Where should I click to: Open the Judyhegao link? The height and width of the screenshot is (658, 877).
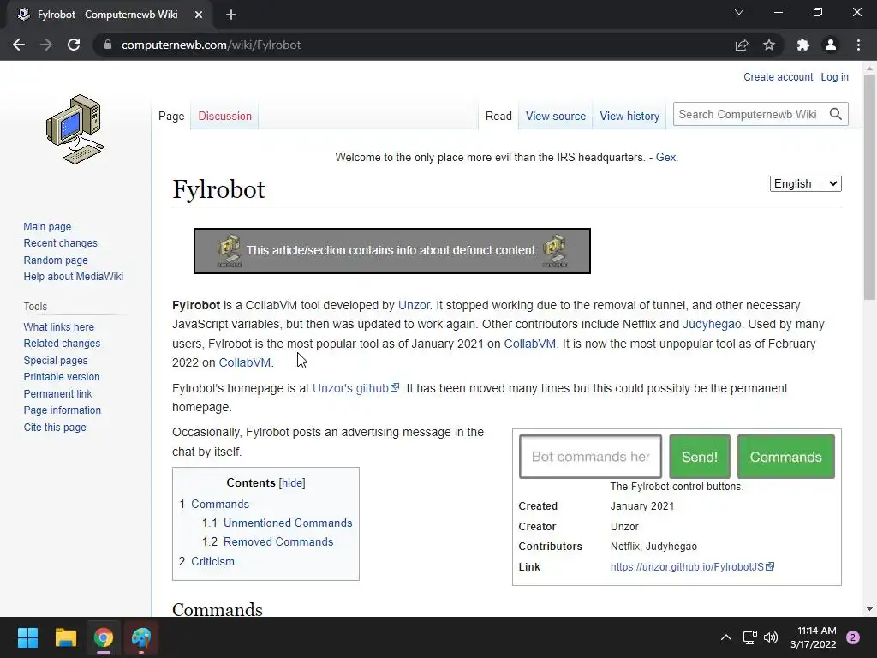click(712, 324)
